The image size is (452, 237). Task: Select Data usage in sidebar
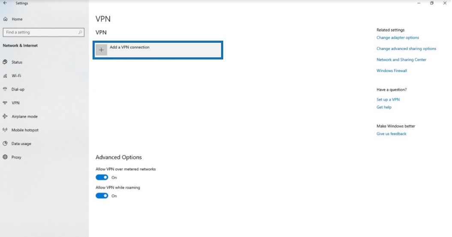21,143
